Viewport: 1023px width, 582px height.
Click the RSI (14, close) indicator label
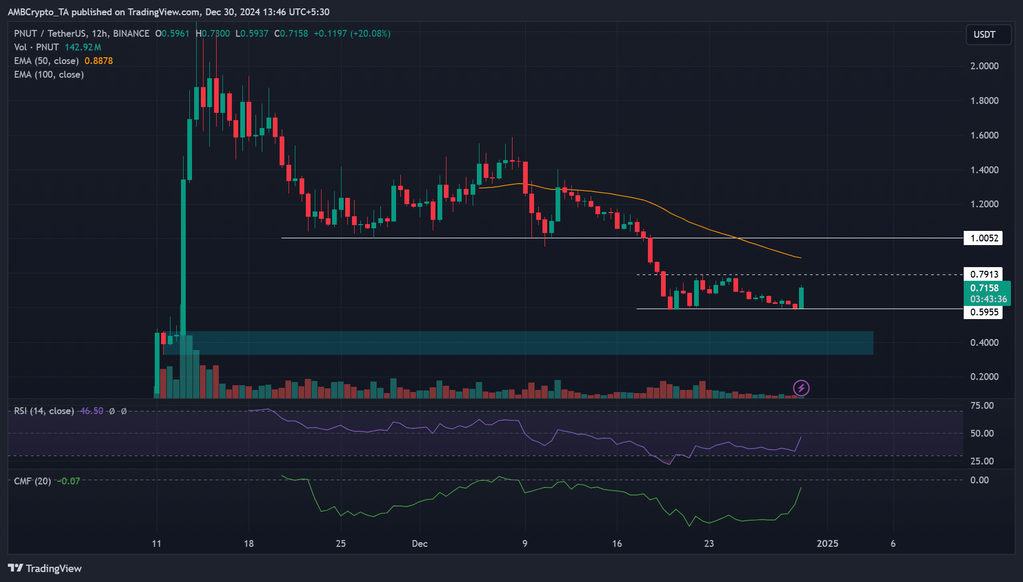44,411
